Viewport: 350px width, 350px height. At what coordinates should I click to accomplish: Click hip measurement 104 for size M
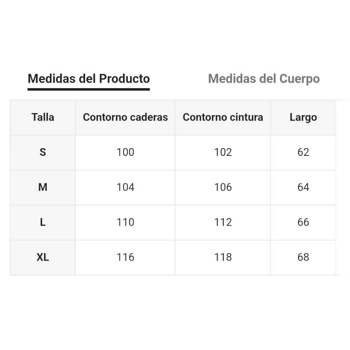(x=125, y=187)
